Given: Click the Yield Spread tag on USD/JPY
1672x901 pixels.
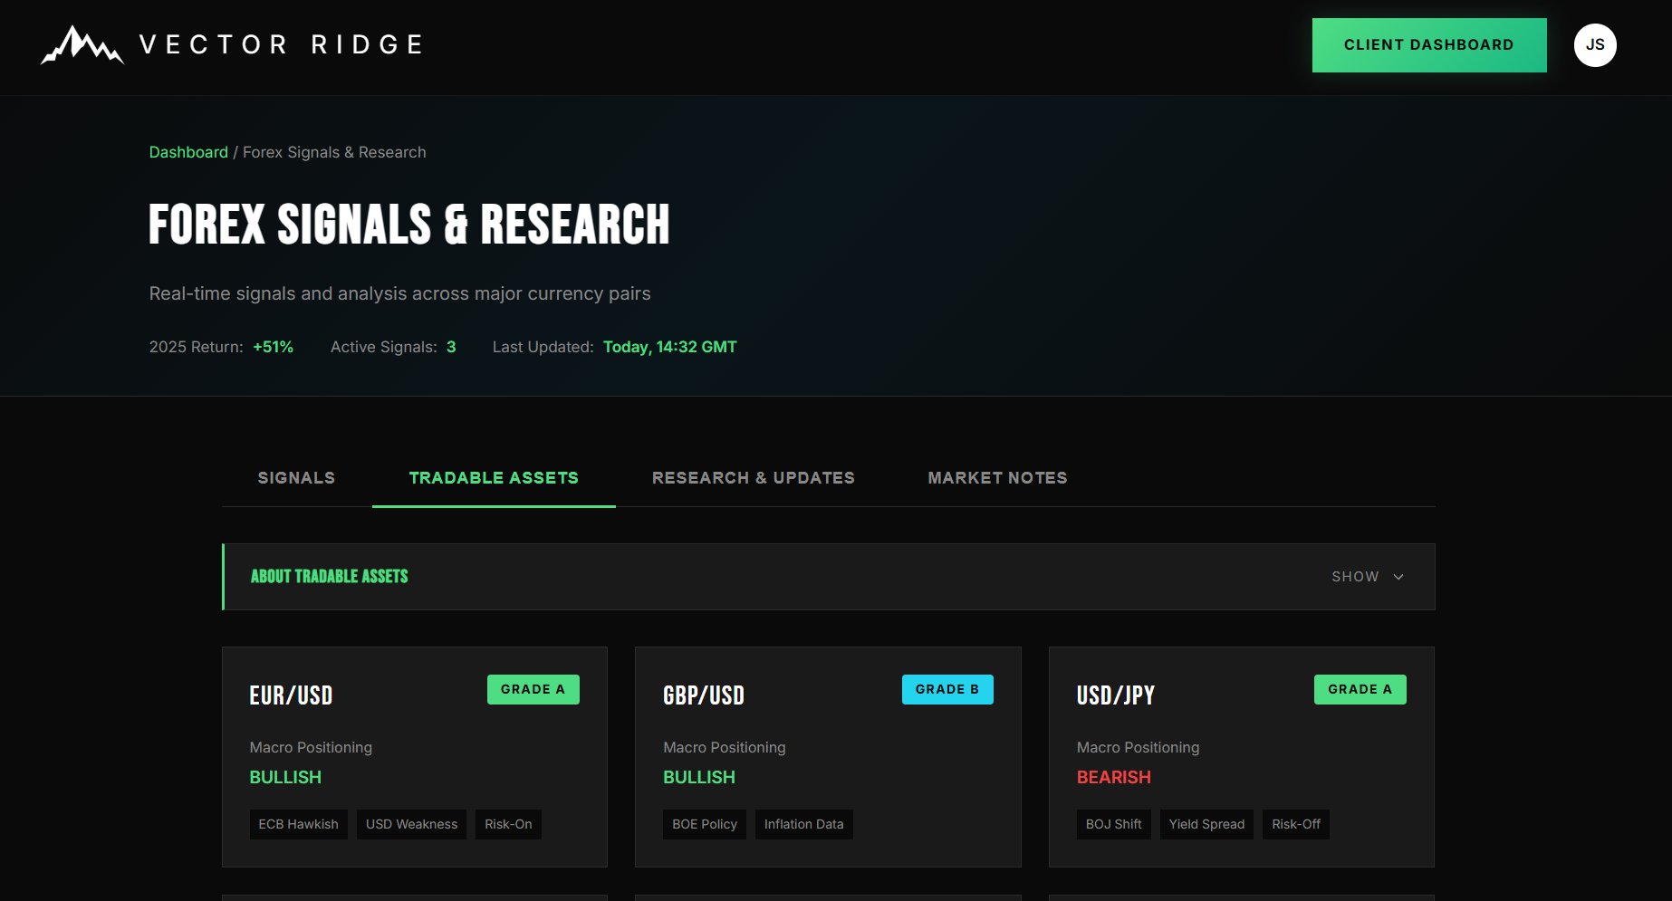Looking at the screenshot, I should click(x=1206, y=824).
